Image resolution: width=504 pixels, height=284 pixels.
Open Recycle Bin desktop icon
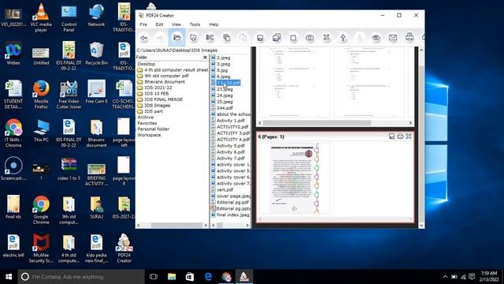click(96, 54)
